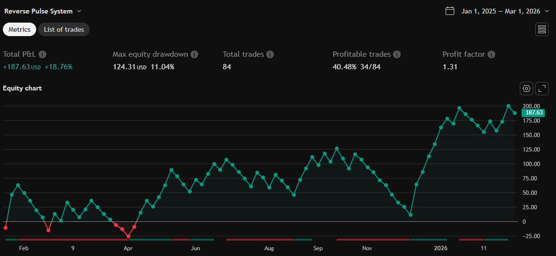Image resolution: width=556 pixels, height=256 pixels.
Task: Open the List of trades tab
Action: click(64, 29)
